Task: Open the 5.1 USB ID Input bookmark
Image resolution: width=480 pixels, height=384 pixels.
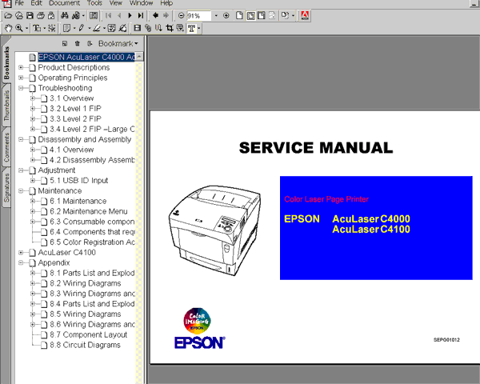Action: (79, 181)
